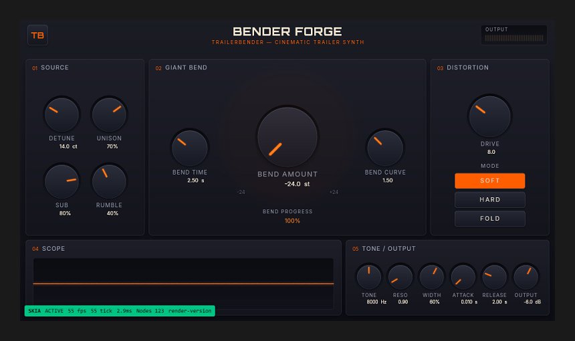The height and width of the screenshot is (341, 575).
Task: Click the Rumble value 40%
Action: [x=112, y=213]
